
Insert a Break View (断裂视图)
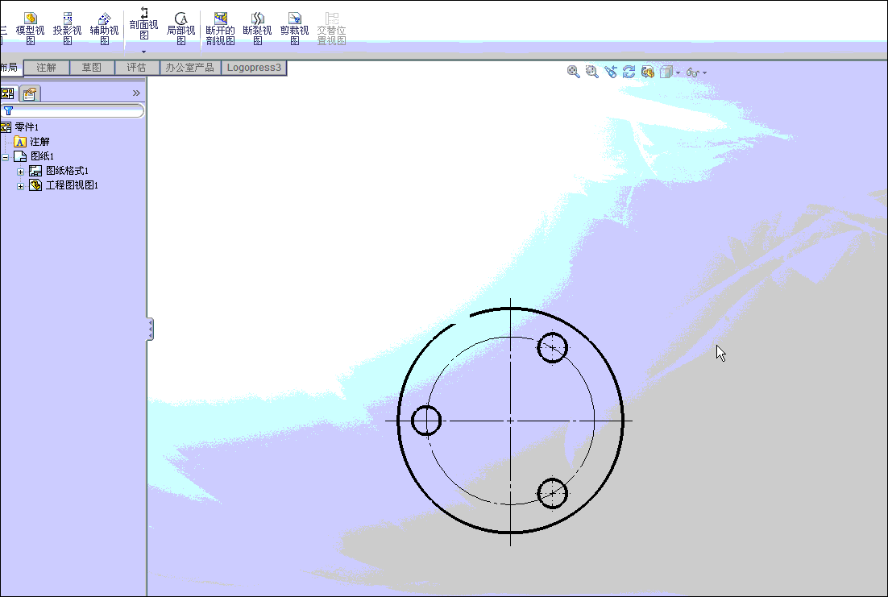[x=257, y=28]
